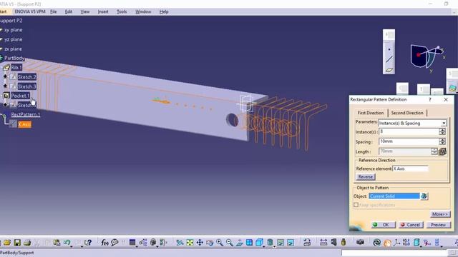Click the Create Multi-View icon
The width and height of the screenshot is (458, 257).
click(249, 242)
